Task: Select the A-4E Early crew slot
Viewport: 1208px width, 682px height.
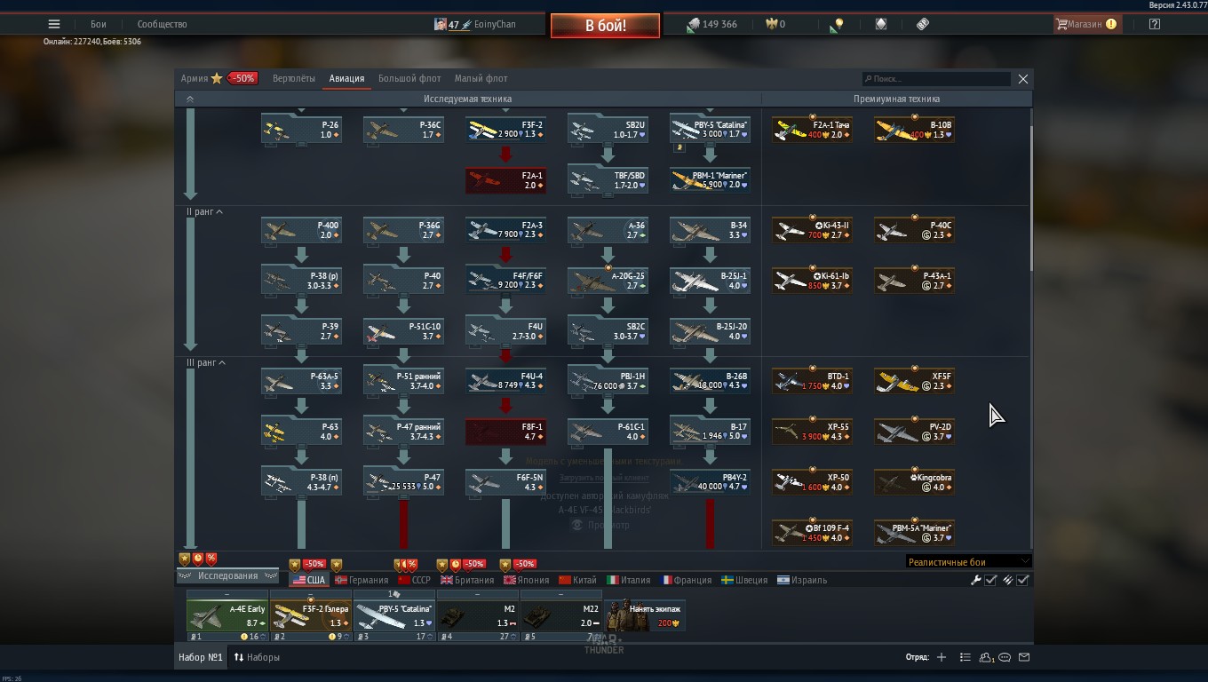Action: pos(227,616)
